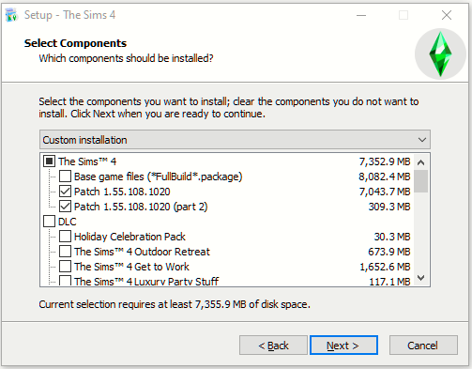Open the Custom installation dropdown
The width and height of the screenshot is (472, 369).
(x=235, y=140)
